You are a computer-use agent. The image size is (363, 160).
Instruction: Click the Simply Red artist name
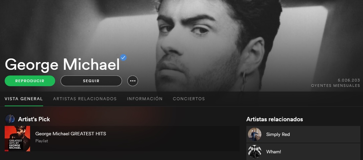(x=278, y=134)
